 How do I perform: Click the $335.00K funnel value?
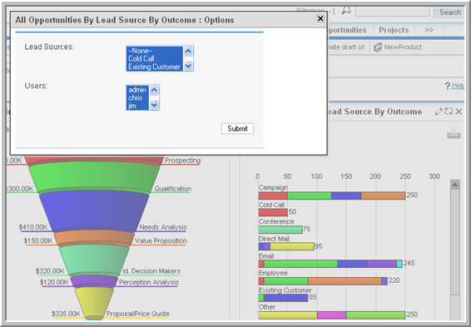pyautogui.click(x=66, y=314)
